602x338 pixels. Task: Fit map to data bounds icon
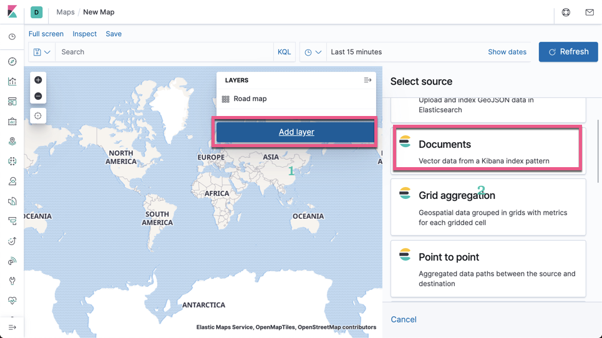click(38, 116)
